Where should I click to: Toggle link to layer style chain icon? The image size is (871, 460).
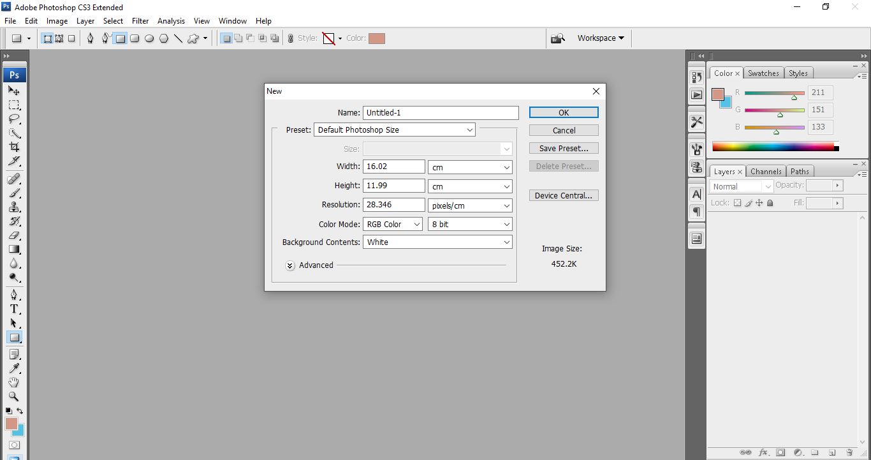(291, 38)
